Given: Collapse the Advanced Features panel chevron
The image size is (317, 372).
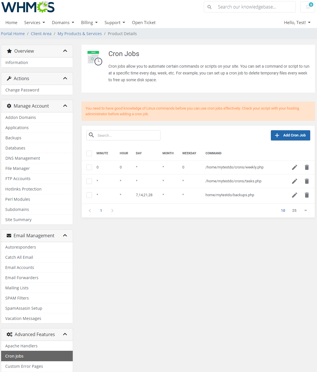Looking at the screenshot, I should tap(65, 334).
